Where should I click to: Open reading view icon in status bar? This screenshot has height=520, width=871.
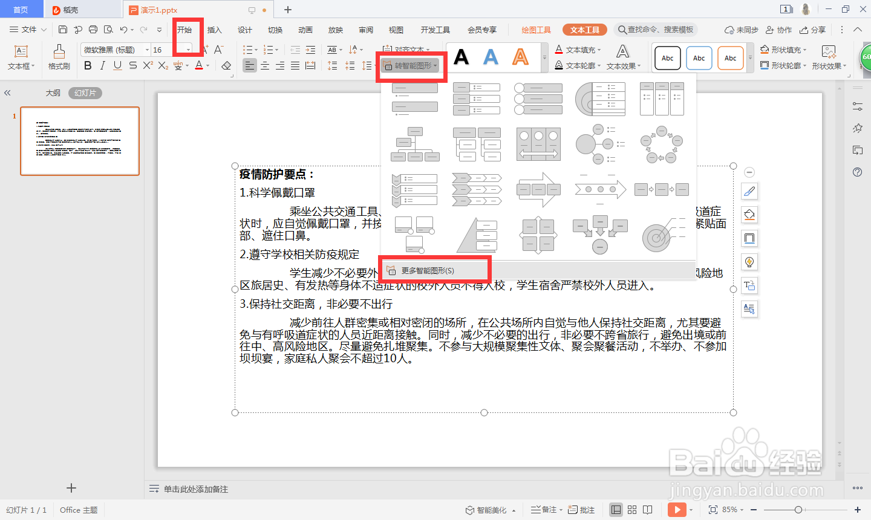[647, 510]
